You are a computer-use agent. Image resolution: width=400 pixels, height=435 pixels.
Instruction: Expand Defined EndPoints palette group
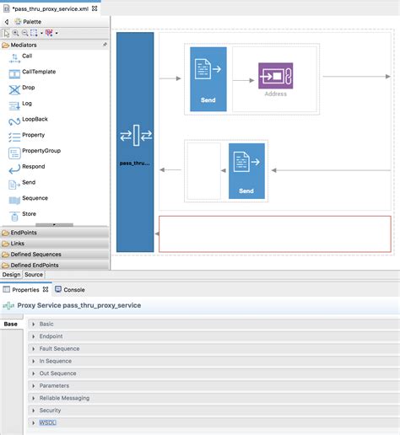tap(54, 265)
